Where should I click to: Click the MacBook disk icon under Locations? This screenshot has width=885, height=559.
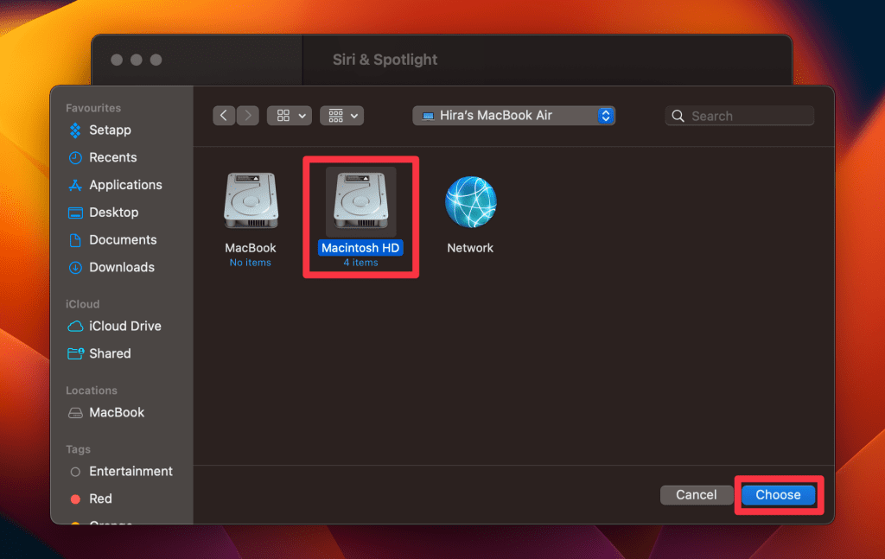[75, 413]
